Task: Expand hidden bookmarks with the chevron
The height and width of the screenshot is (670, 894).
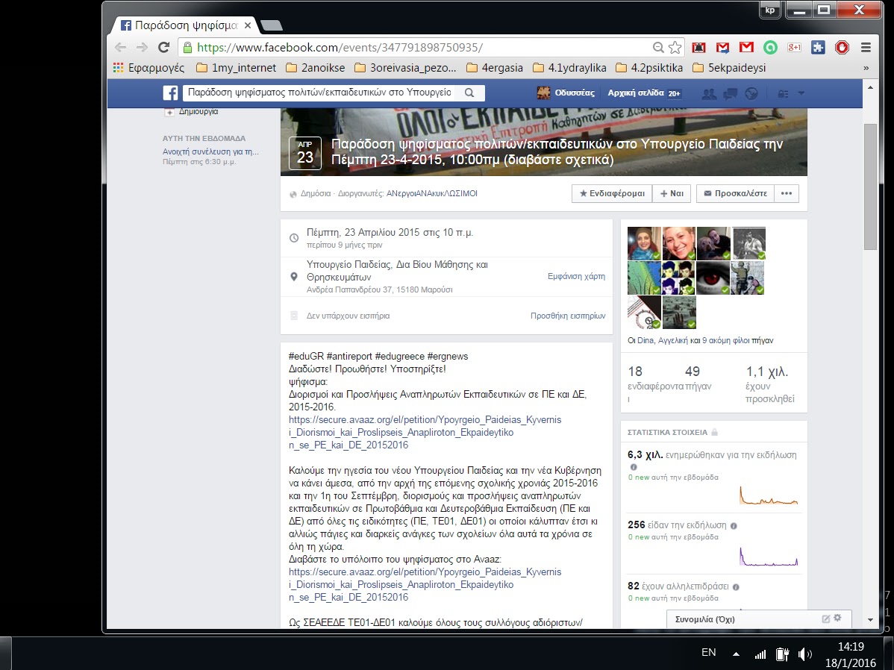Action: tap(866, 68)
